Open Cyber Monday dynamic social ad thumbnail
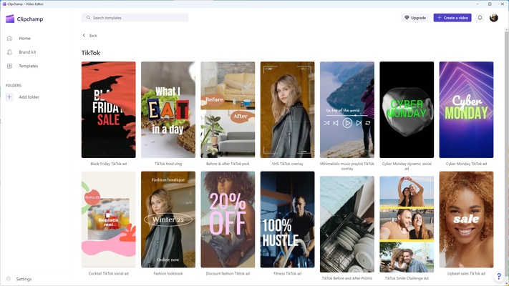Viewport: 509px width, 286px height. click(x=407, y=109)
